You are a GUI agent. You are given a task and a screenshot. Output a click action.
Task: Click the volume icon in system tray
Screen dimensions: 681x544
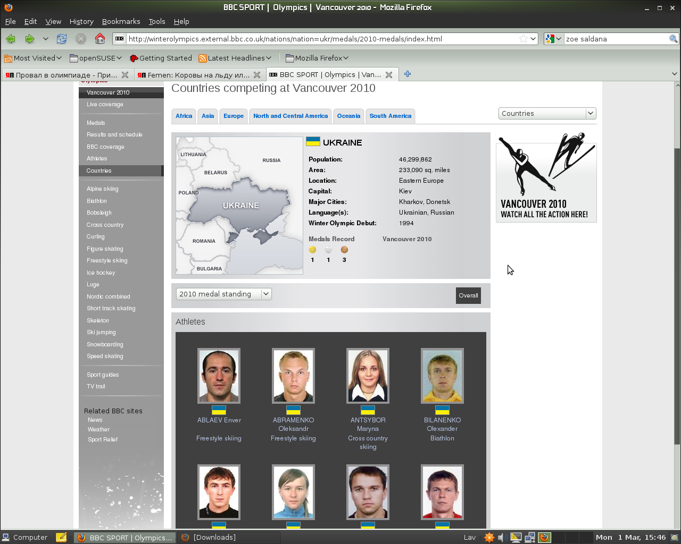[x=501, y=538]
